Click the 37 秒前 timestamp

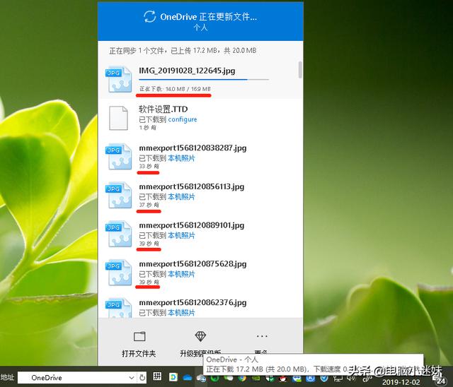click(149, 205)
